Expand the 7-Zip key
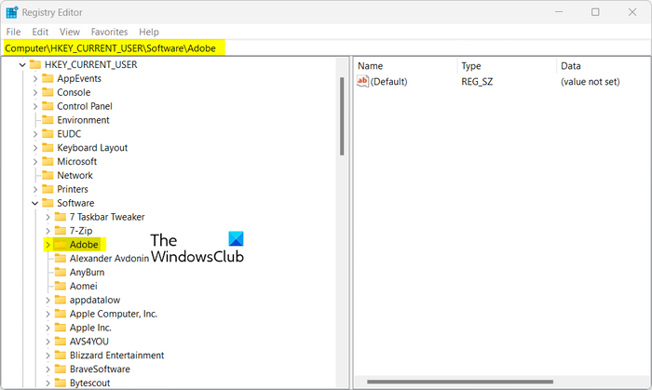 pyautogui.click(x=48, y=231)
